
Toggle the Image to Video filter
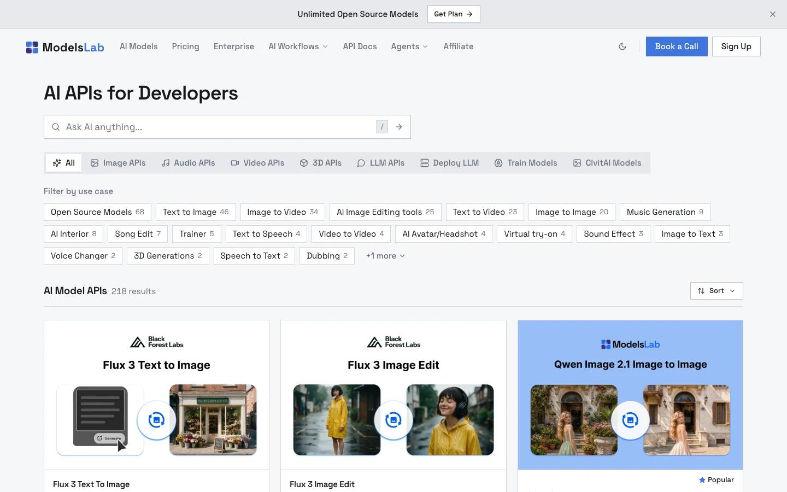pos(283,212)
